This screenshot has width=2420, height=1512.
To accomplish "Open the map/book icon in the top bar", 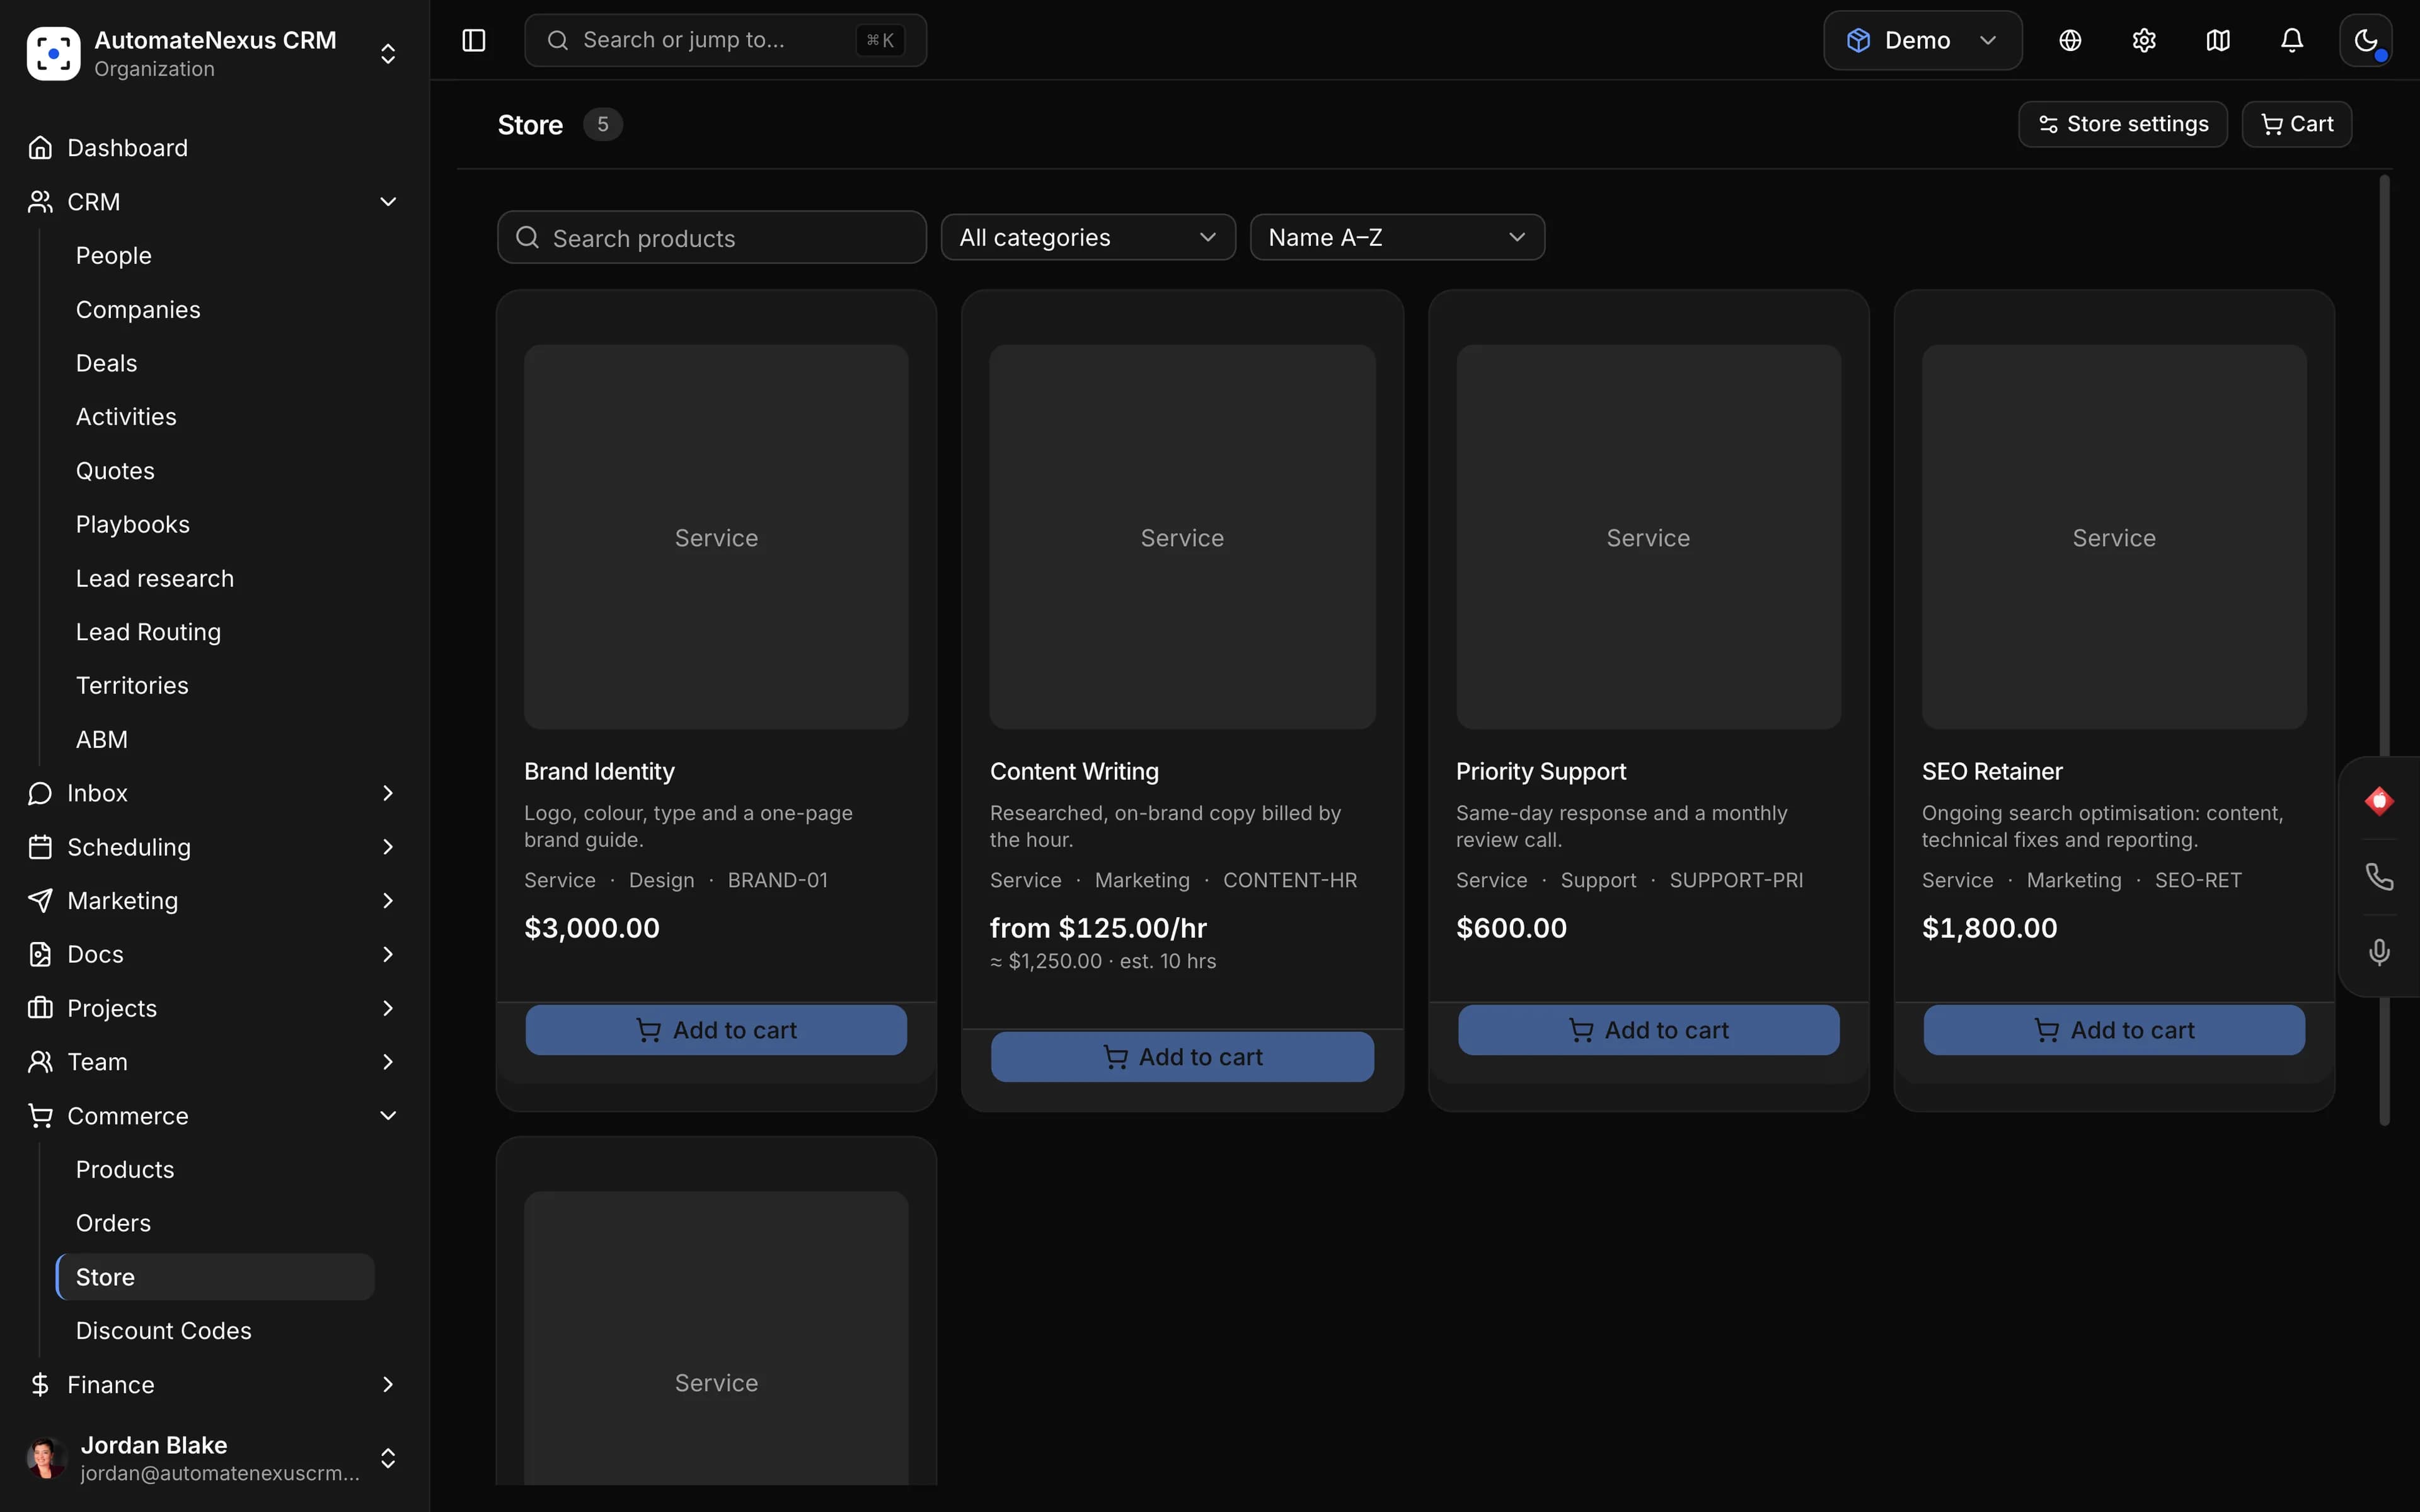I will 2218,40.
